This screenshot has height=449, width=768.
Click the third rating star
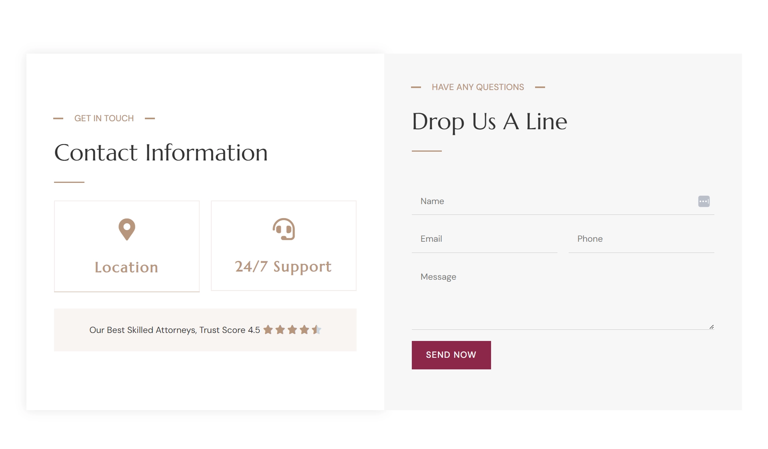point(292,330)
